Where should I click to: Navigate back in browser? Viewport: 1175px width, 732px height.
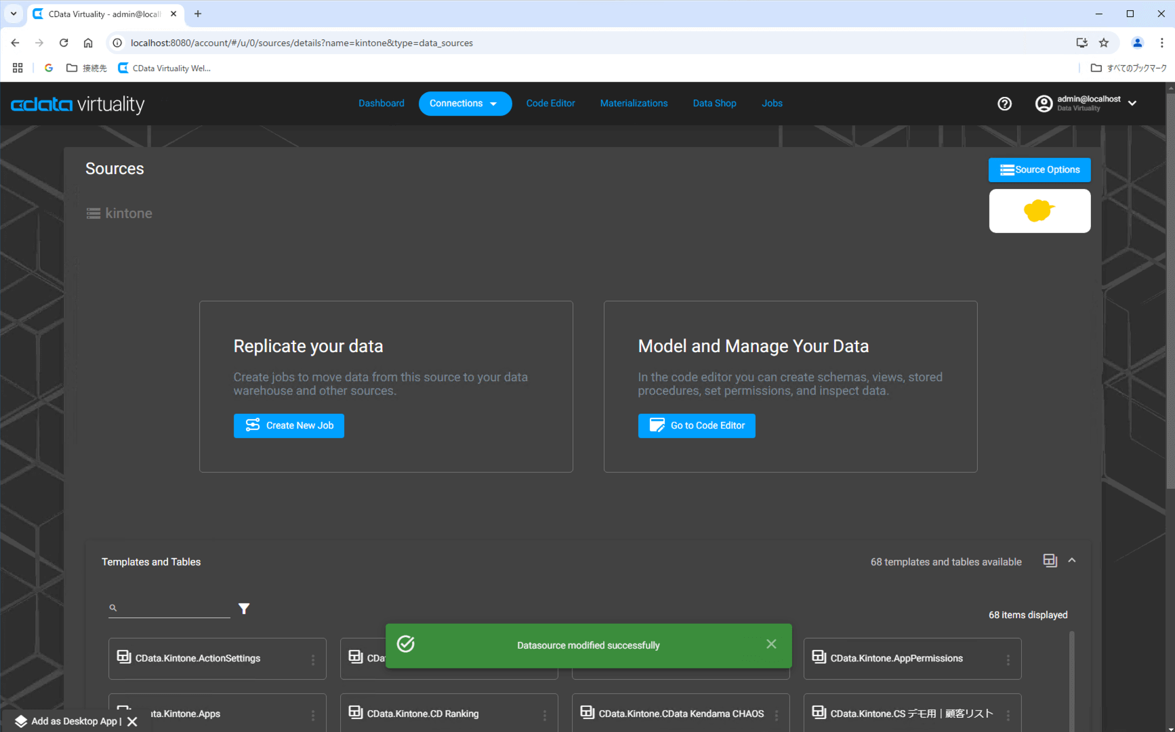pos(15,43)
